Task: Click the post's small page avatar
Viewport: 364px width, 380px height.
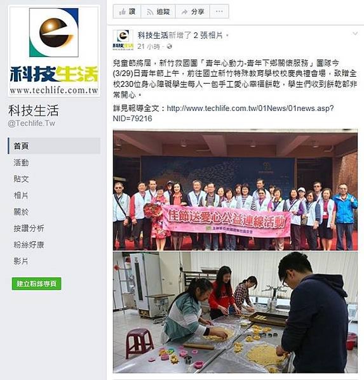Action: coord(123,40)
